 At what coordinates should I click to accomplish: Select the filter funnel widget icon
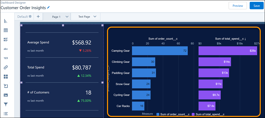pos(6,105)
